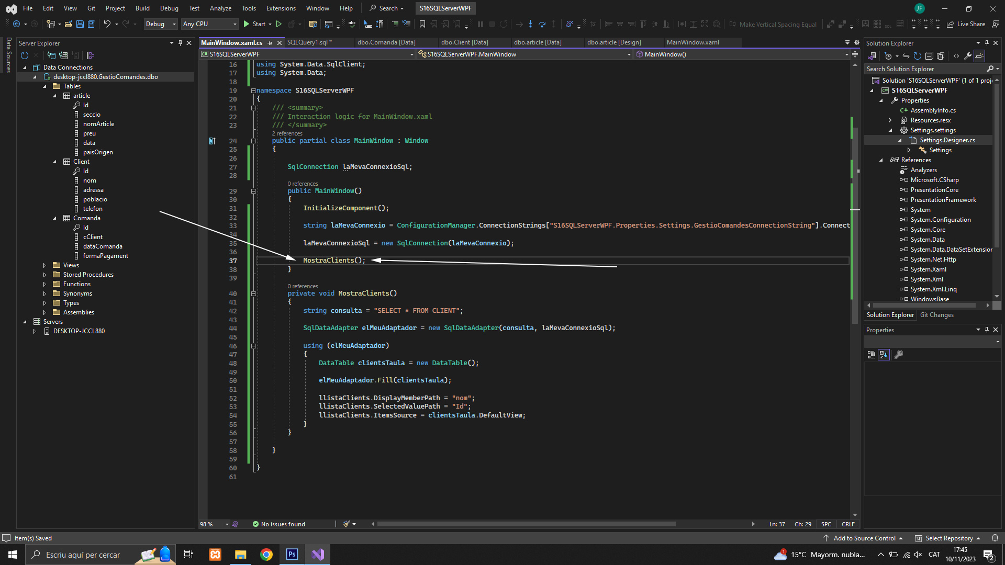
Task: Click Connect to Database icon in Server Explorer
Action: coord(51,55)
